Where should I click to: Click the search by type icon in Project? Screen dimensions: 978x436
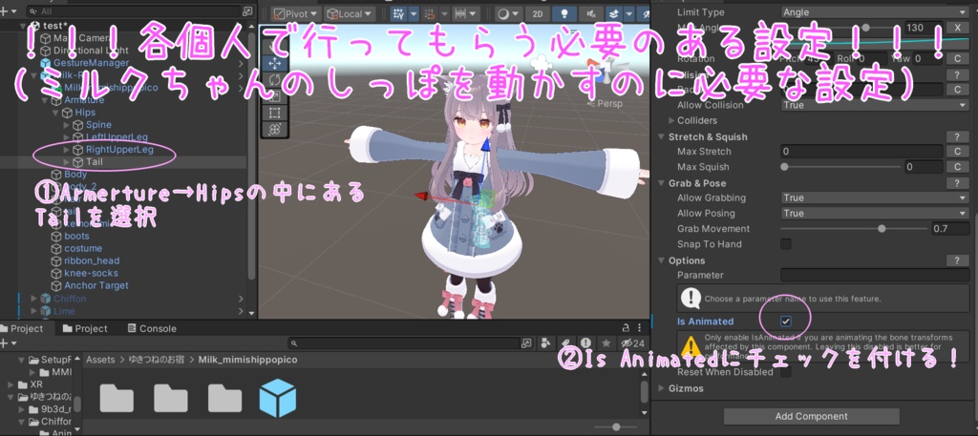pos(546,343)
